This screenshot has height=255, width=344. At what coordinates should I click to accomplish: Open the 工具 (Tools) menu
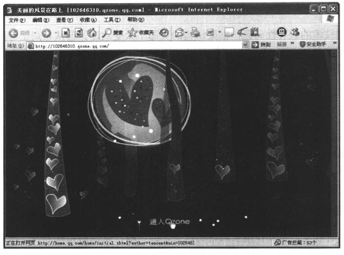112,20
